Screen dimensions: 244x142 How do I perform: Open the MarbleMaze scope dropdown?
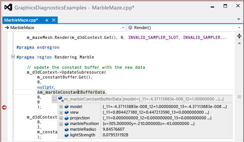(x=123, y=28)
